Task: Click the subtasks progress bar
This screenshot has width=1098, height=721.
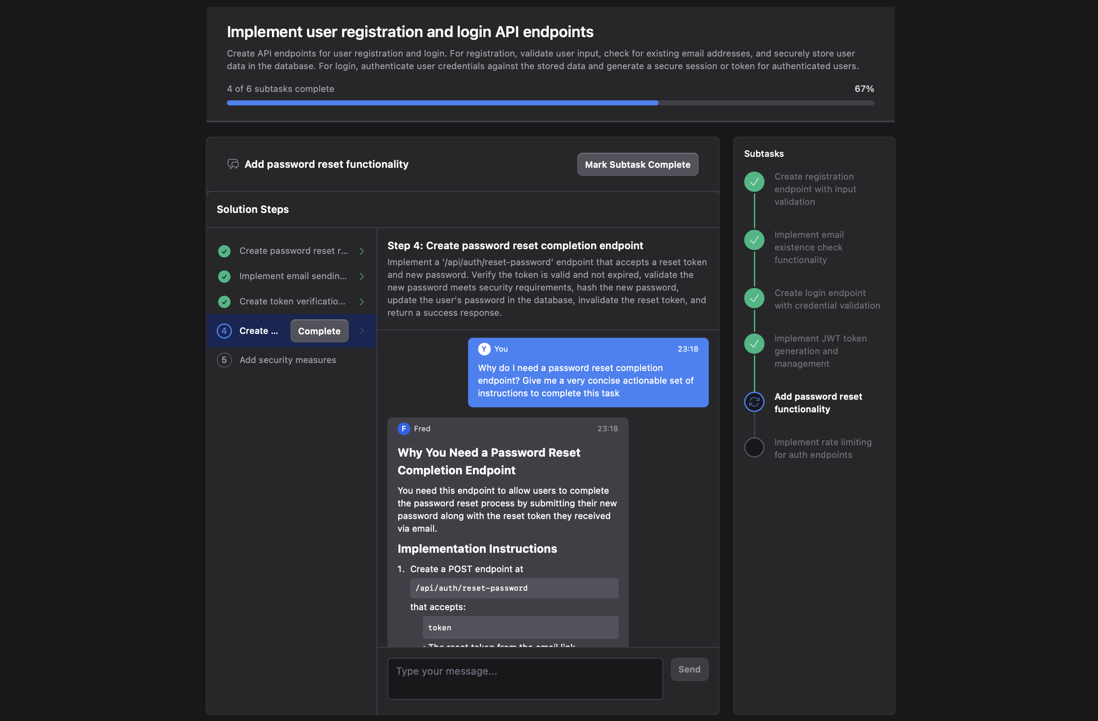Action: pyautogui.click(x=550, y=103)
